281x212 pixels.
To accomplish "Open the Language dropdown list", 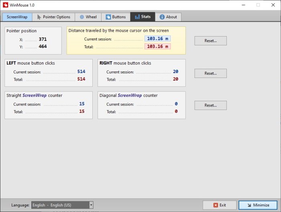I will [x=62, y=205].
